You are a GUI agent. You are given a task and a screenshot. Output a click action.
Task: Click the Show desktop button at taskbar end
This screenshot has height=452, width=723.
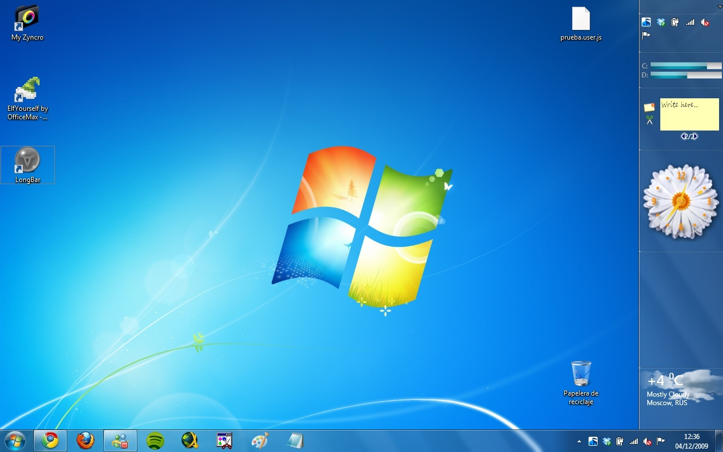[718, 441]
